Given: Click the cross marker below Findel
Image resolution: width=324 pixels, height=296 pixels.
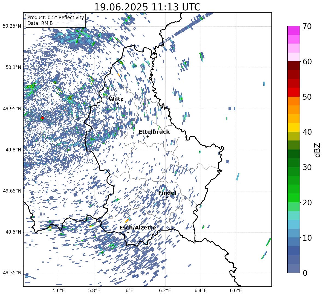Looking at the screenshot, I should click(x=167, y=197).
